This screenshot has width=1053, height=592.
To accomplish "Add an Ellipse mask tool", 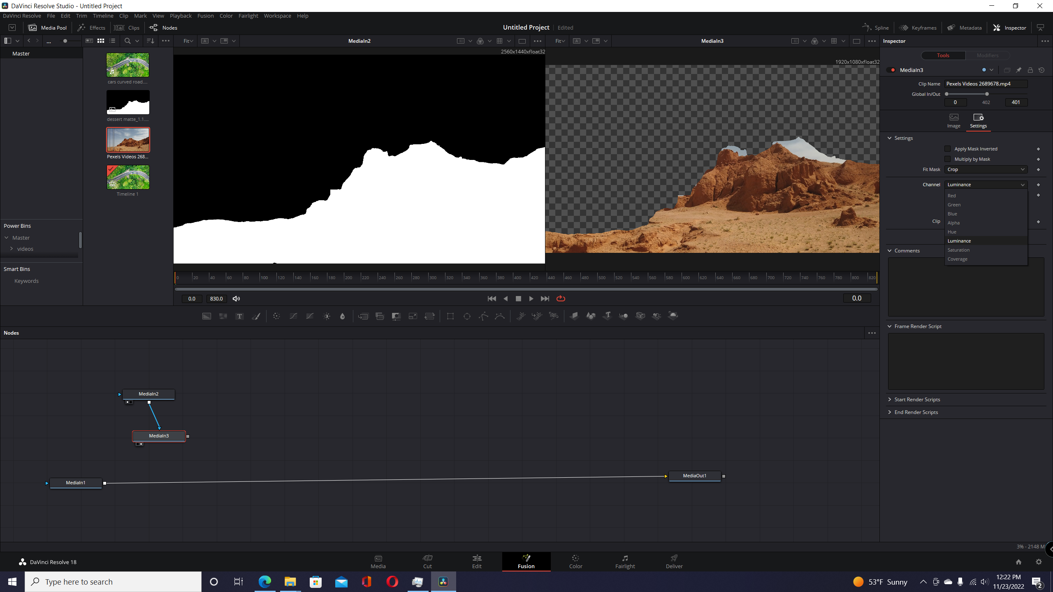I will pos(467,316).
